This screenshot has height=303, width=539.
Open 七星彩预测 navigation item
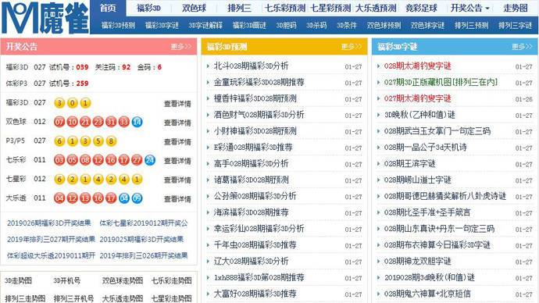(x=330, y=8)
